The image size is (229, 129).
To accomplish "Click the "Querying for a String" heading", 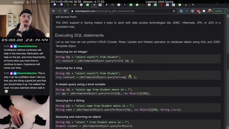I will coord(70,101).
